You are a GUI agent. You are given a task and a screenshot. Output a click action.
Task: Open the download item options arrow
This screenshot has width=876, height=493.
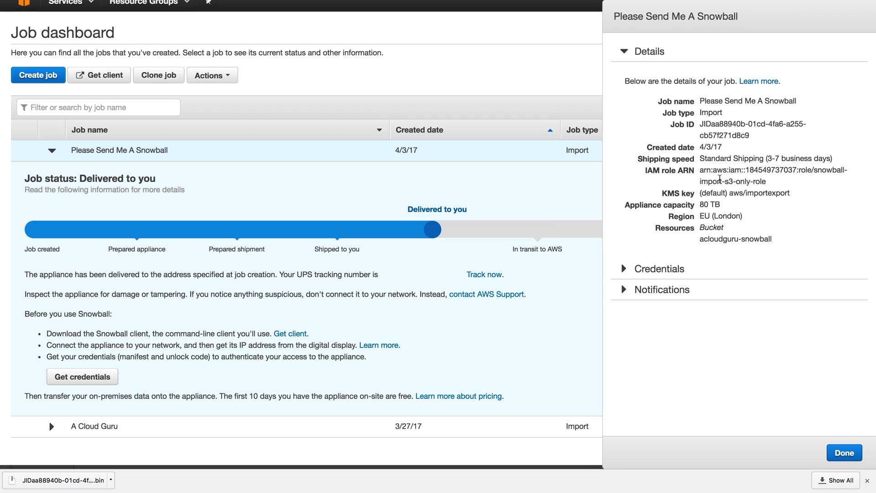(110, 480)
